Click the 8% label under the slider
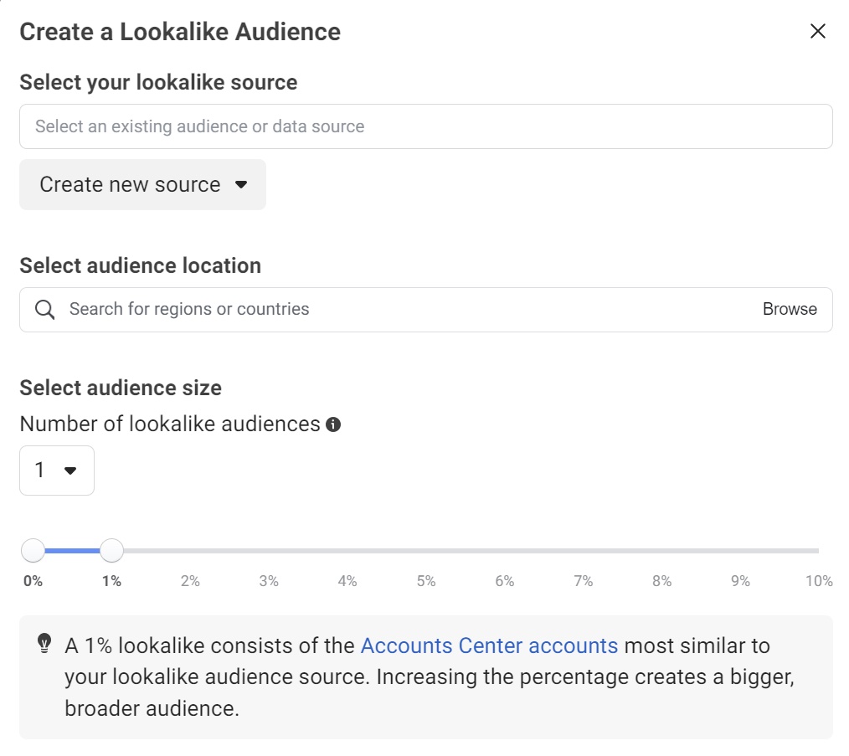 coord(661,581)
